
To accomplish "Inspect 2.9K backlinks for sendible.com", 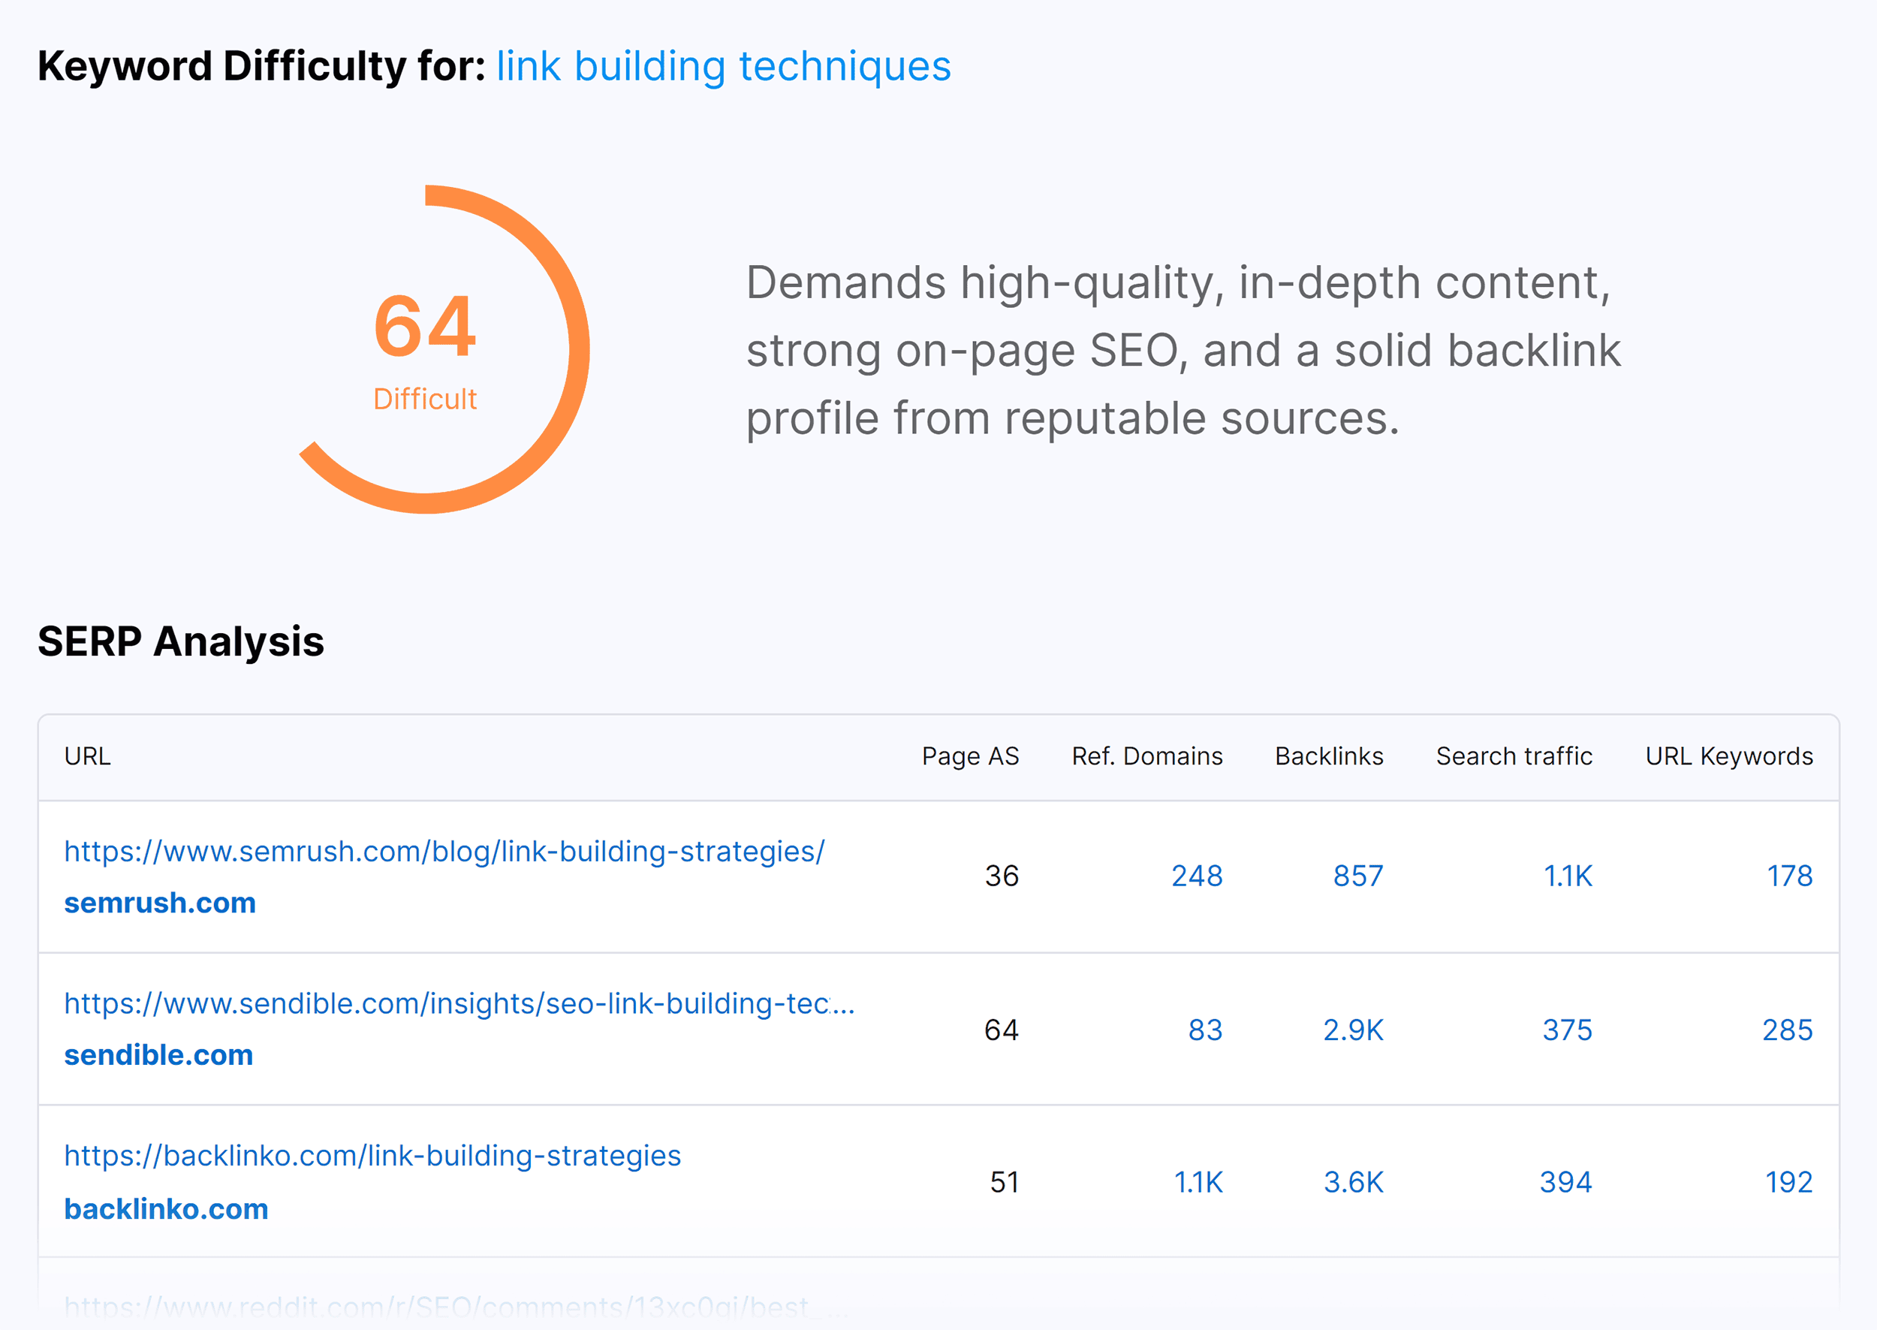I will (1352, 1030).
